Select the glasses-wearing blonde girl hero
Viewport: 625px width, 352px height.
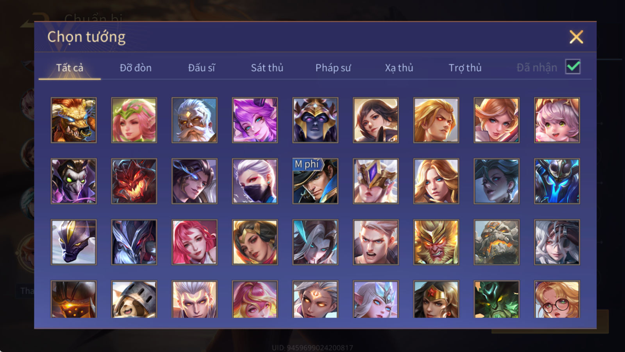[557, 299]
